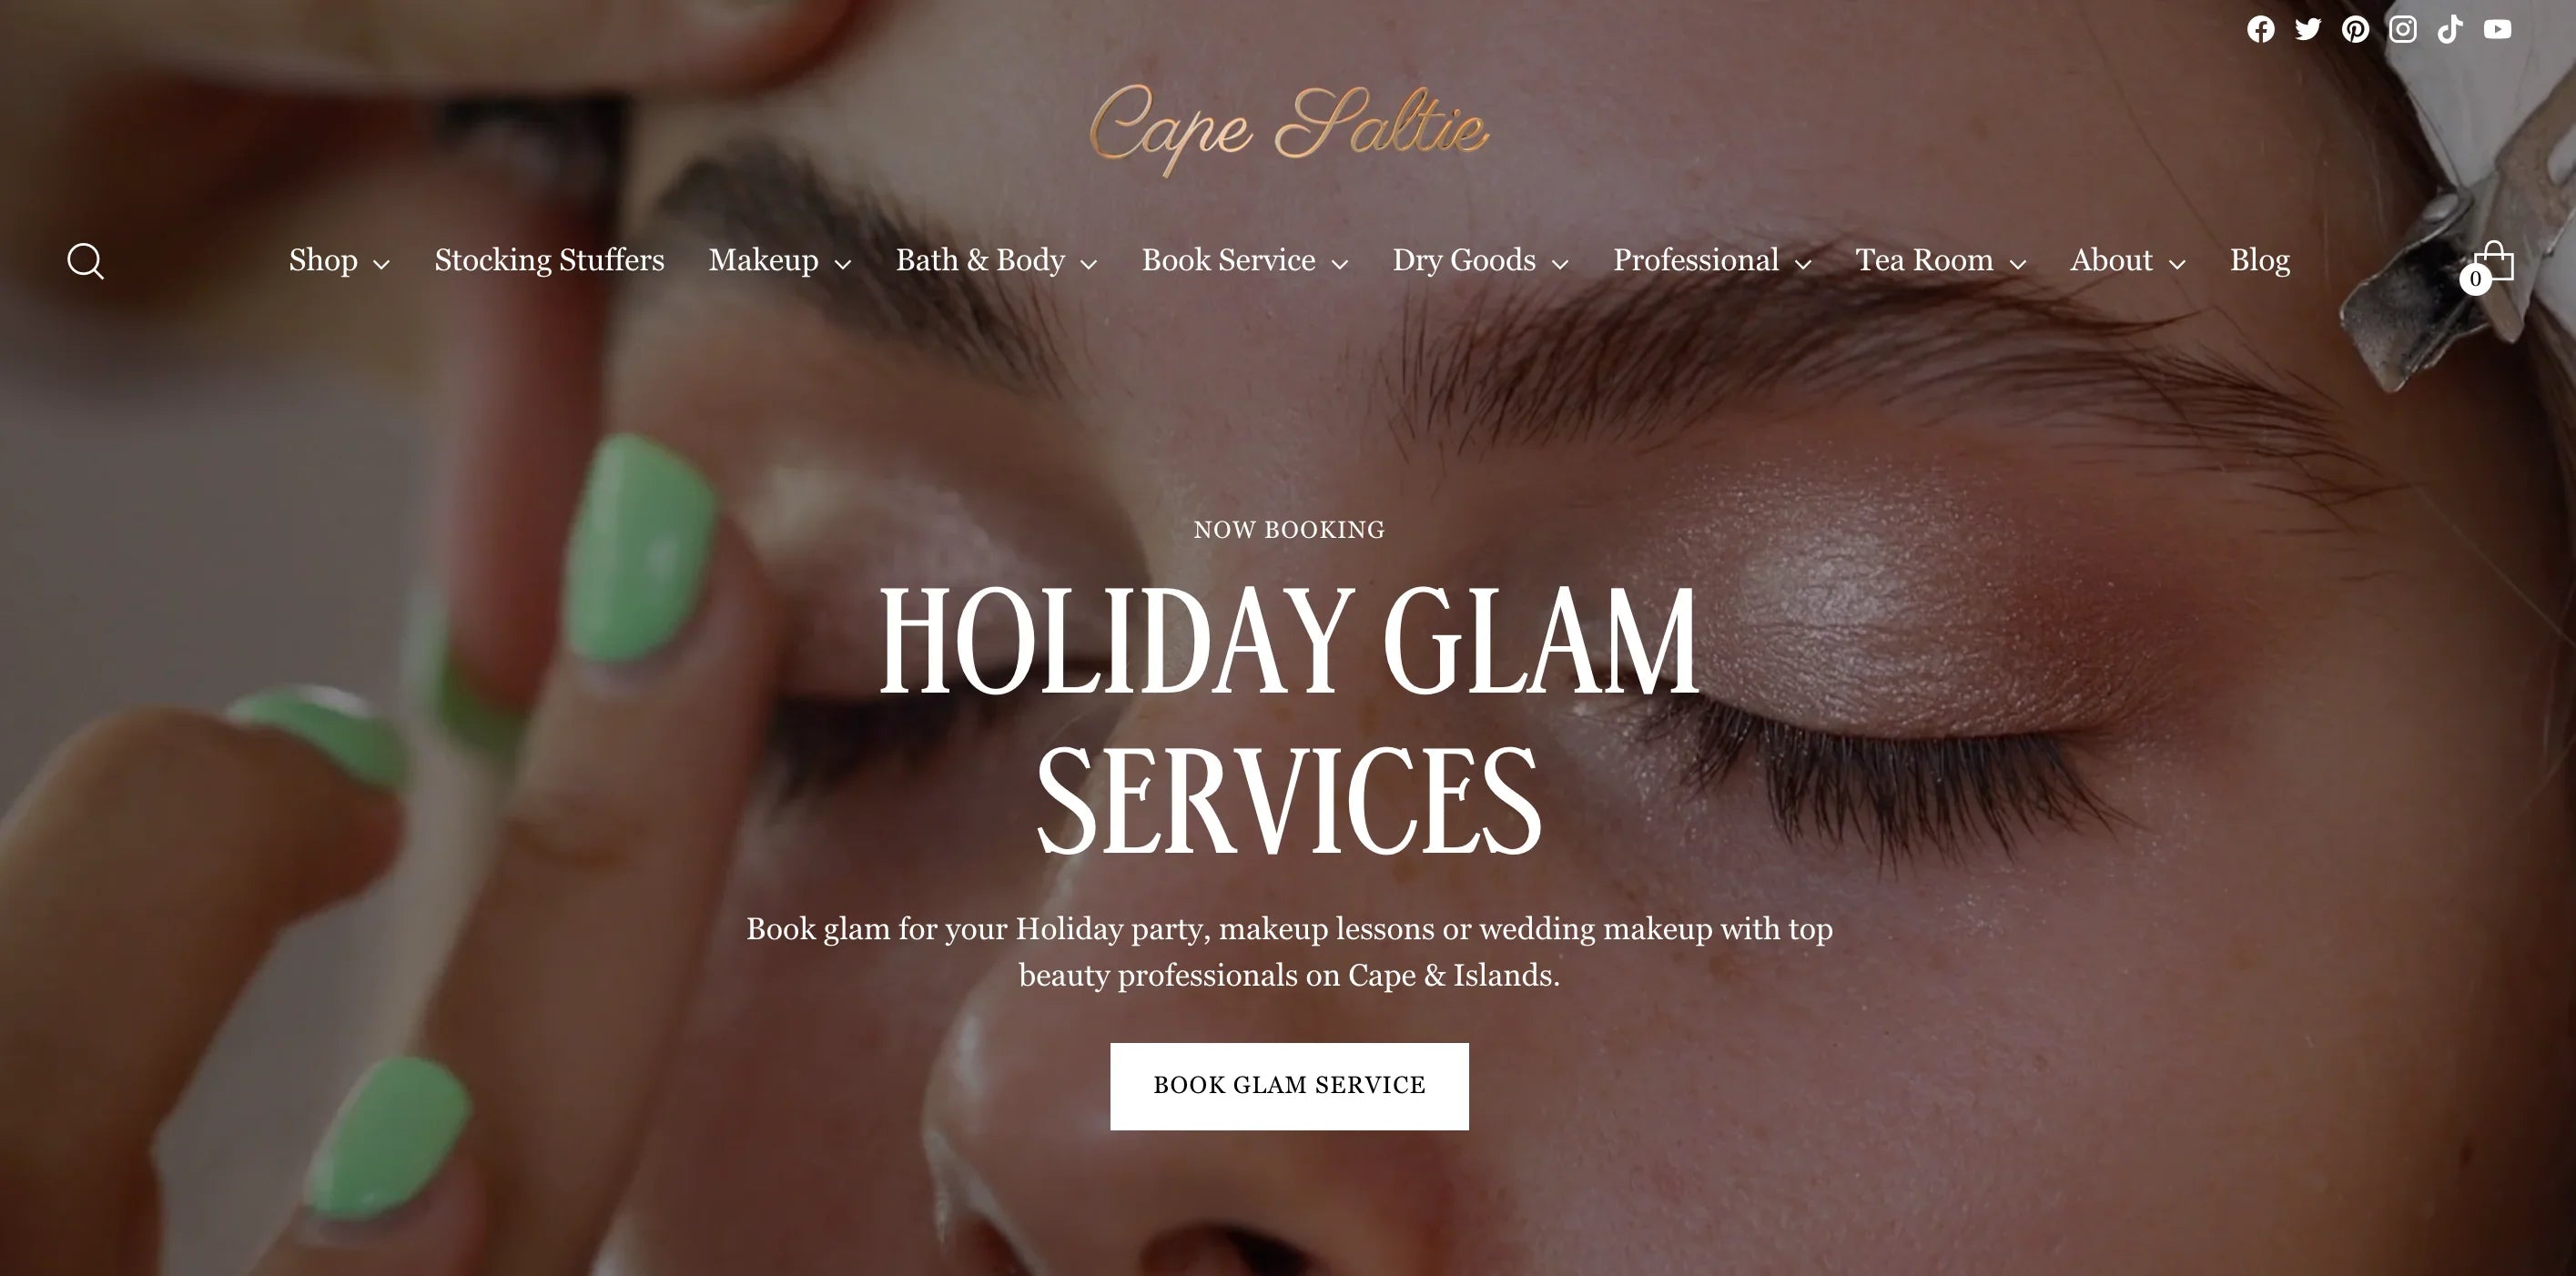Open the shopping cart bag icon
This screenshot has width=2576, height=1276.
click(x=2488, y=265)
